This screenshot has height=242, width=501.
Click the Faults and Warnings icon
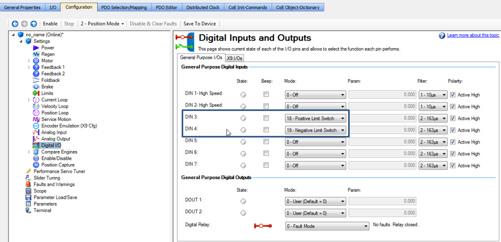click(x=28, y=185)
